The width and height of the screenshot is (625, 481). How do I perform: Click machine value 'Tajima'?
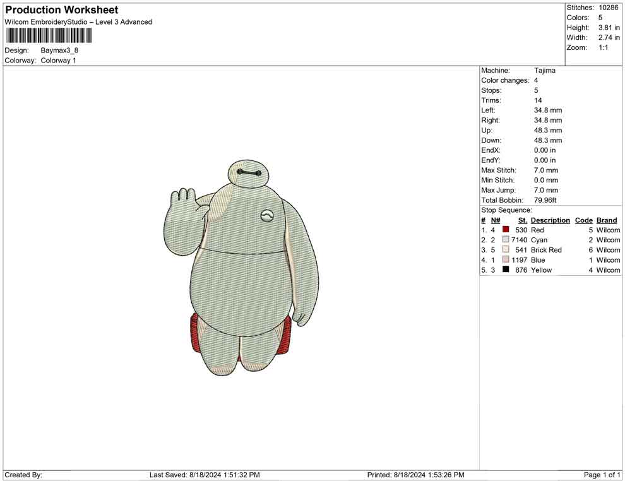[x=544, y=71]
